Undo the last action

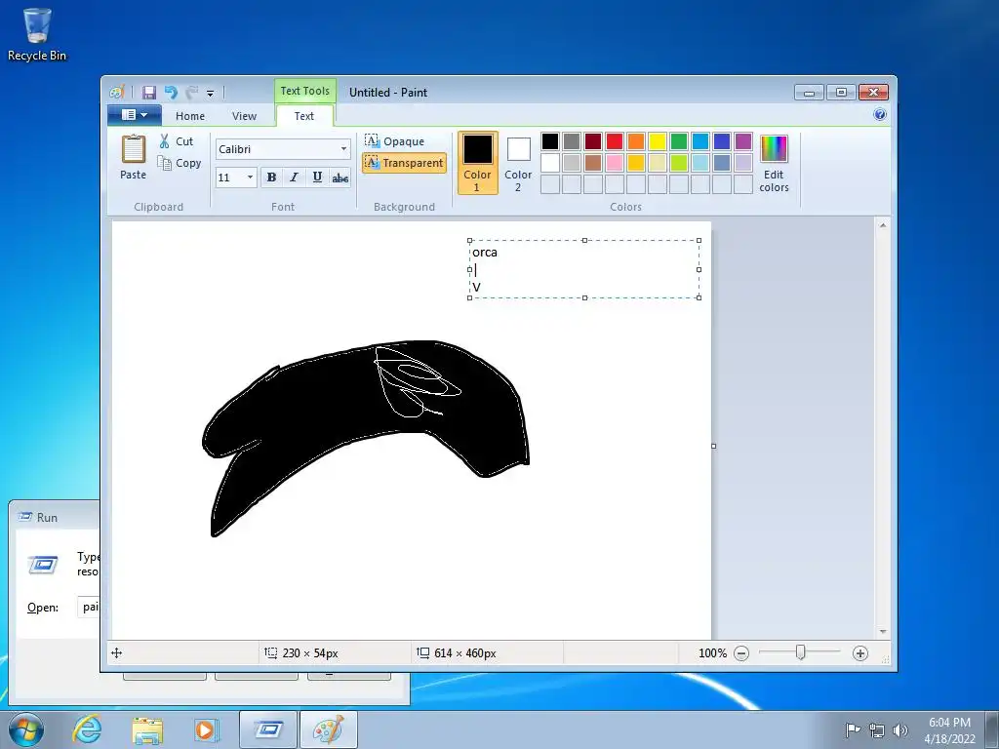(x=171, y=93)
